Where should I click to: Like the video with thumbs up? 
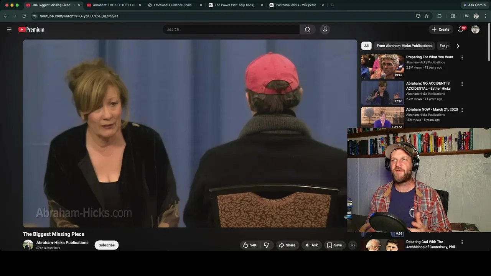coord(249,245)
